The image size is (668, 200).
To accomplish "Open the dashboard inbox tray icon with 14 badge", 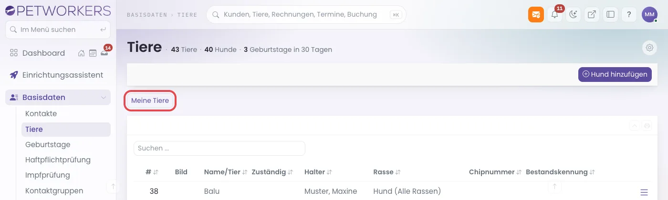I will [104, 53].
